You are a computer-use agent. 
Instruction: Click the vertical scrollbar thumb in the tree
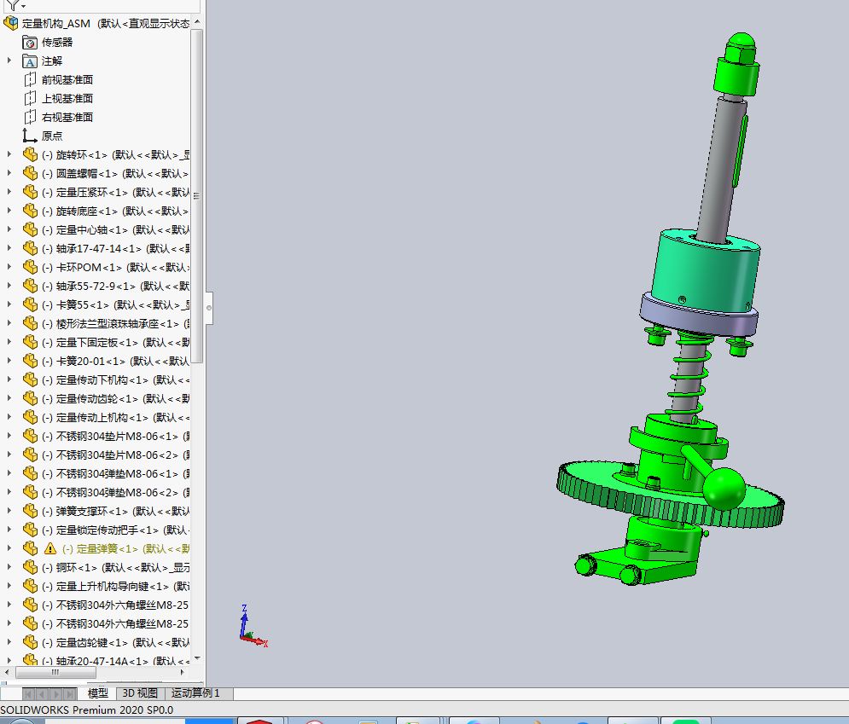(x=197, y=196)
